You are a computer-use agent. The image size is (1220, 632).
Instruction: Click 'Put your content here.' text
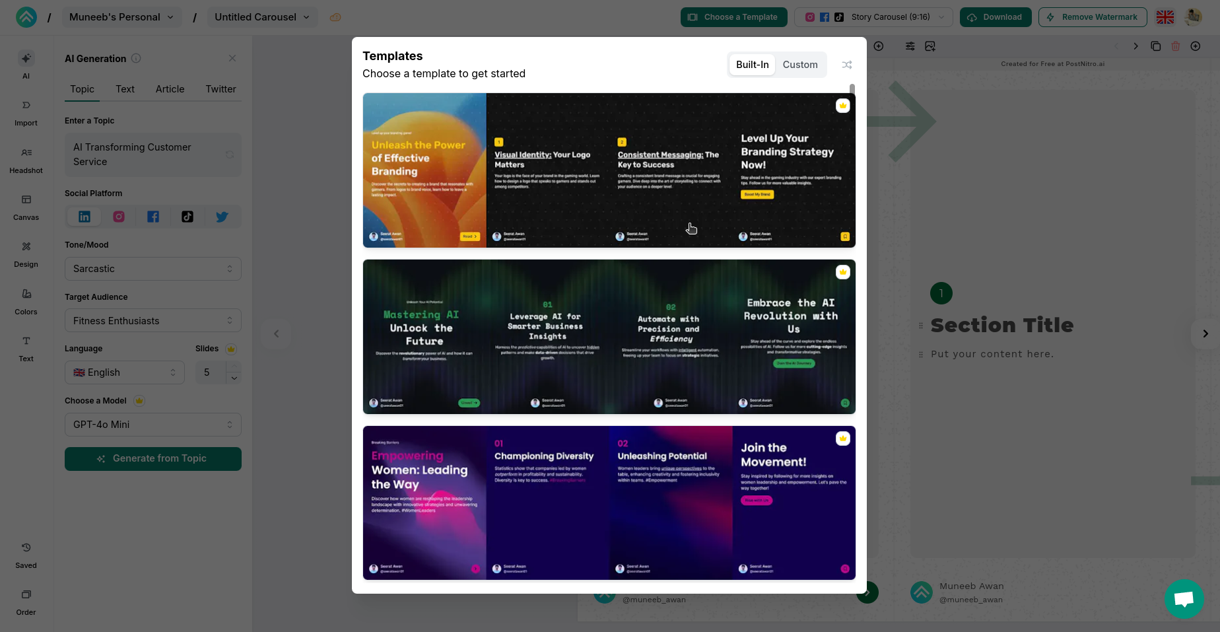click(x=992, y=354)
